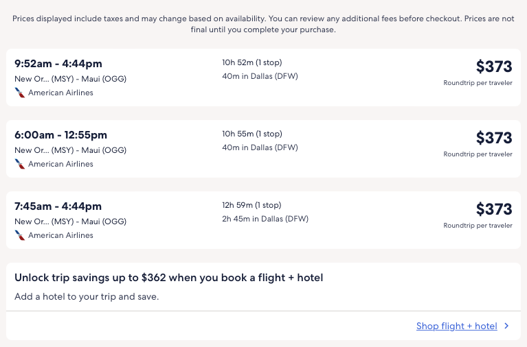The height and width of the screenshot is (347, 527).
Task: Click Roundtrip per traveler on the 7:45am flight
Action: [478, 226]
